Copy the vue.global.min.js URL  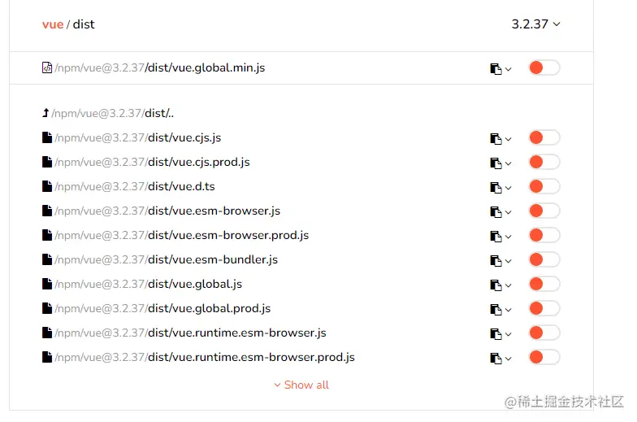click(496, 68)
